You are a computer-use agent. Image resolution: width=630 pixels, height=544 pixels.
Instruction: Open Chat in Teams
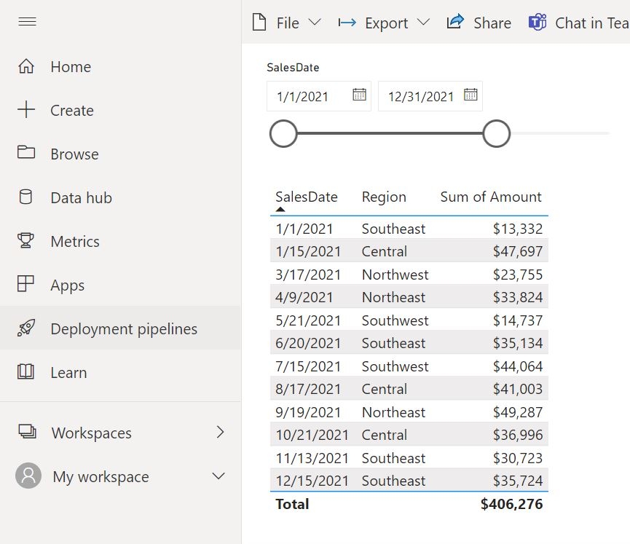(x=537, y=22)
